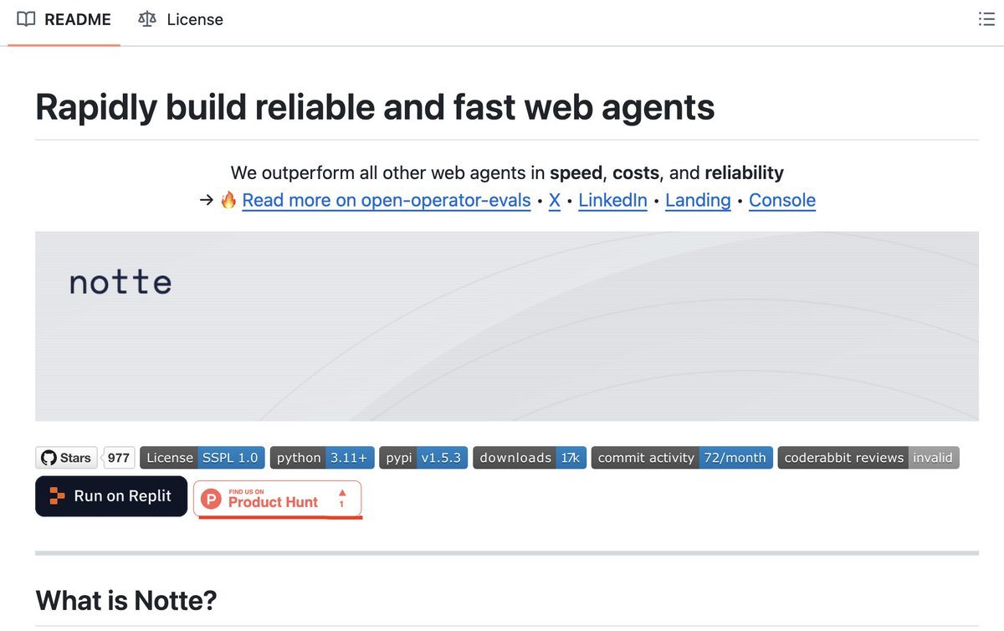Click the README book icon

(26, 19)
